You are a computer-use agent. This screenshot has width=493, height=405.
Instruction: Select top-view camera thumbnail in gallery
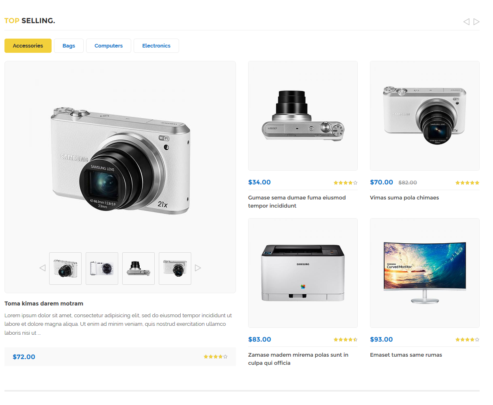pos(138,269)
